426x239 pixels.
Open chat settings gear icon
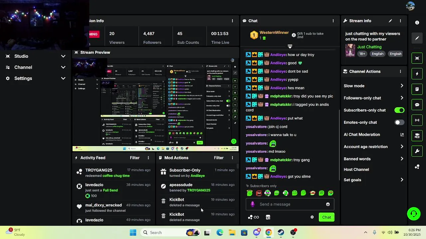point(312,217)
